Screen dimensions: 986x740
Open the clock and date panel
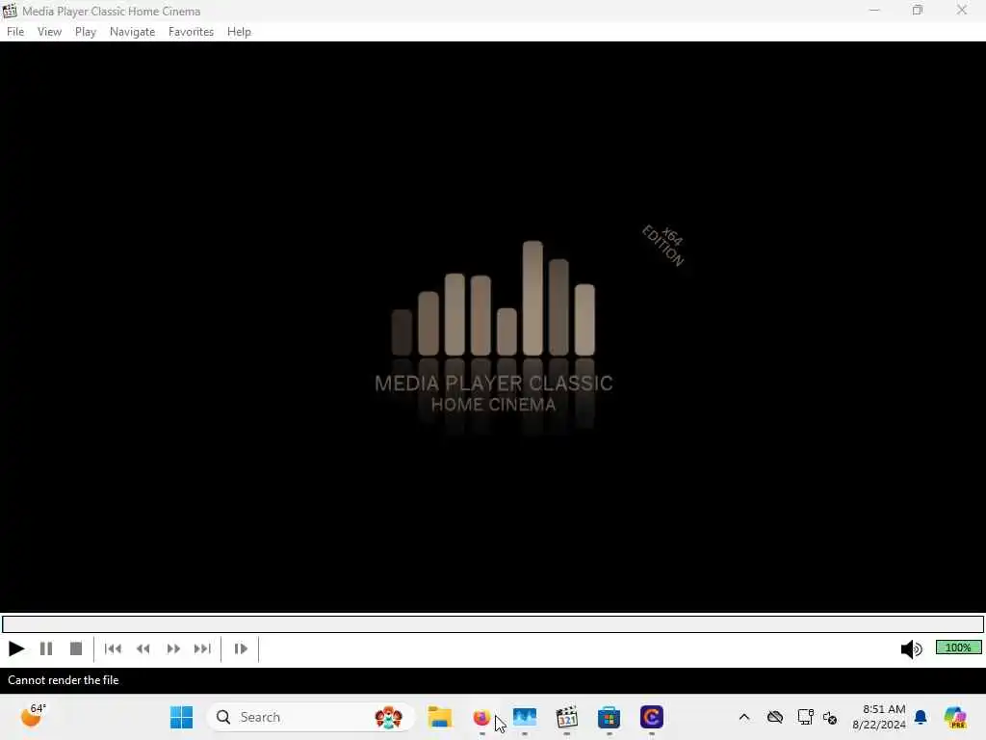[878, 717]
